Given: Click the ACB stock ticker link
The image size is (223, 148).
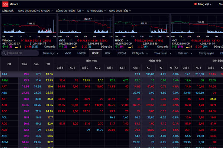Looking at the screenshot, I should 4,105.
